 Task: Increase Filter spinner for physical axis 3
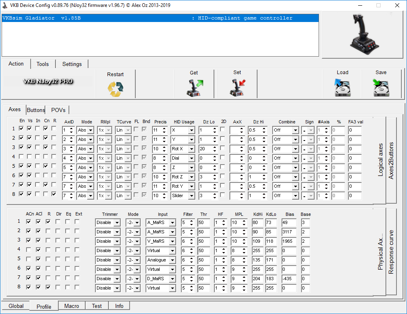[191, 239]
